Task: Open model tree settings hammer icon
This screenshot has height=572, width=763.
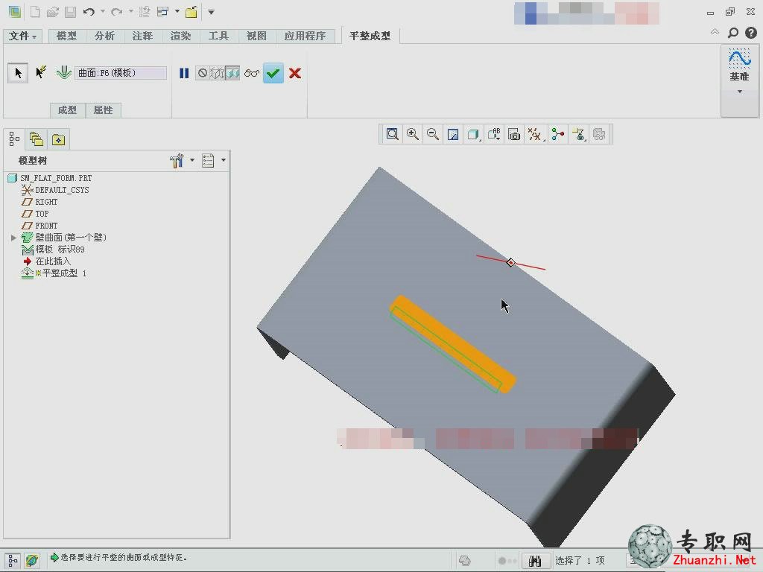Action: click(177, 161)
